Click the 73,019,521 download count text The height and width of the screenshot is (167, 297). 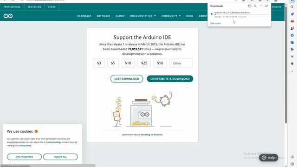pos(135,49)
